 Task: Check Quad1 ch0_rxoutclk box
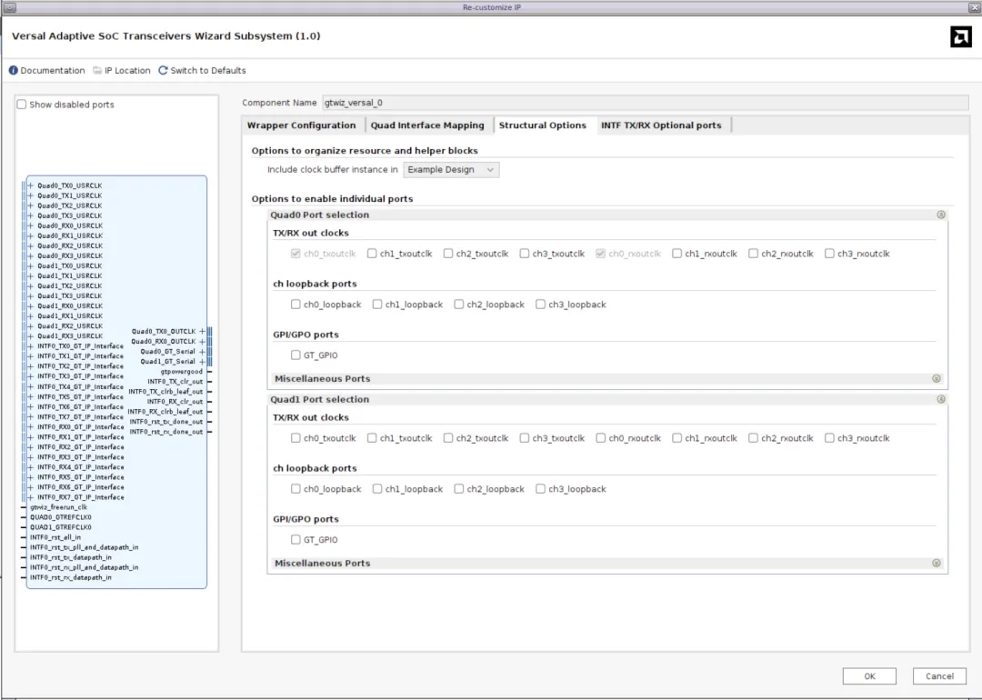click(x=601, y=438)
